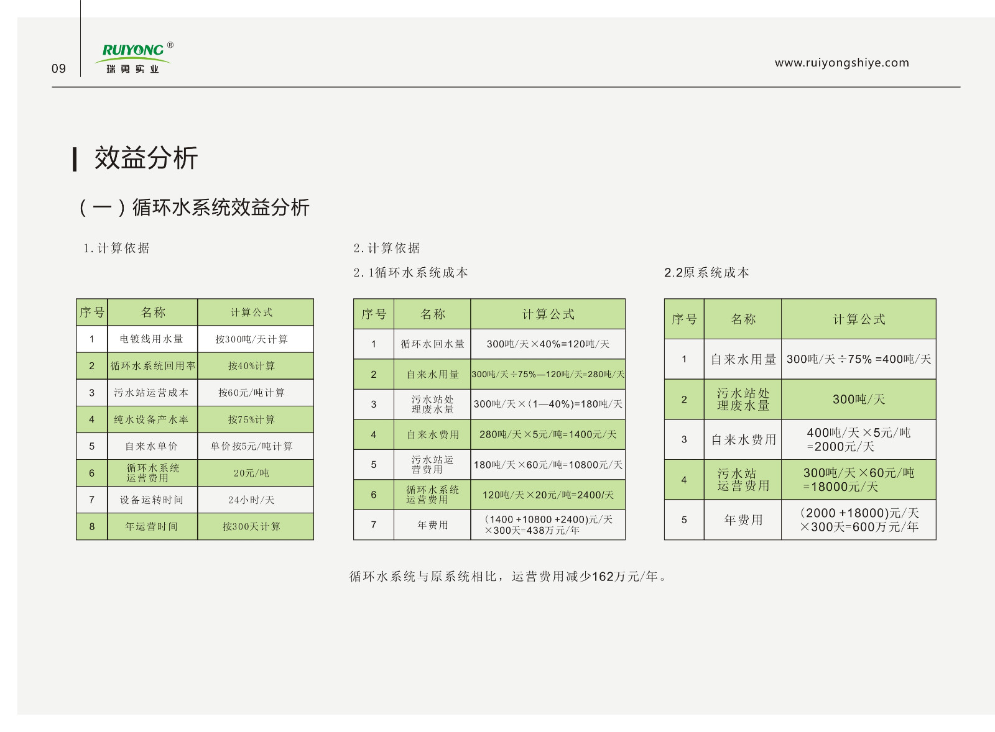Select the 300吨/天×(1—40%)=180吨/天 formula
The image size is (995, 732).
(x=548, y=405)
